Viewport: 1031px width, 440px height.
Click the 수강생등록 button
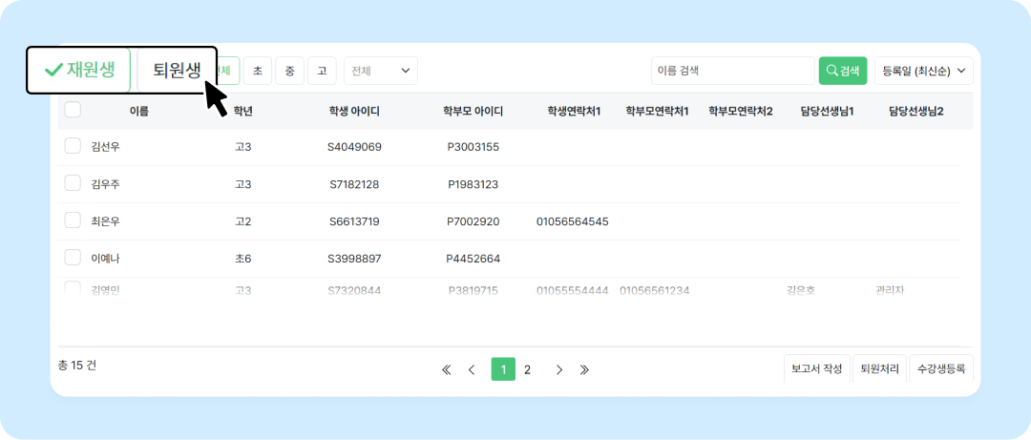click(x=940, y=368)
